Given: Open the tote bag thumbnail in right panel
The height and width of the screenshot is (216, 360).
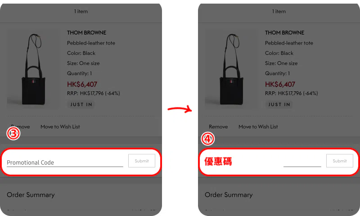Looking at the screenshot, I should pyautogui.click(x=231, y=69).
